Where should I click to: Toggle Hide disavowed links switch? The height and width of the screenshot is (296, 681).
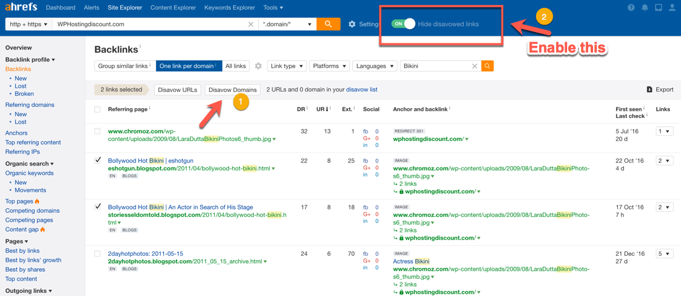tap(404, 24)
